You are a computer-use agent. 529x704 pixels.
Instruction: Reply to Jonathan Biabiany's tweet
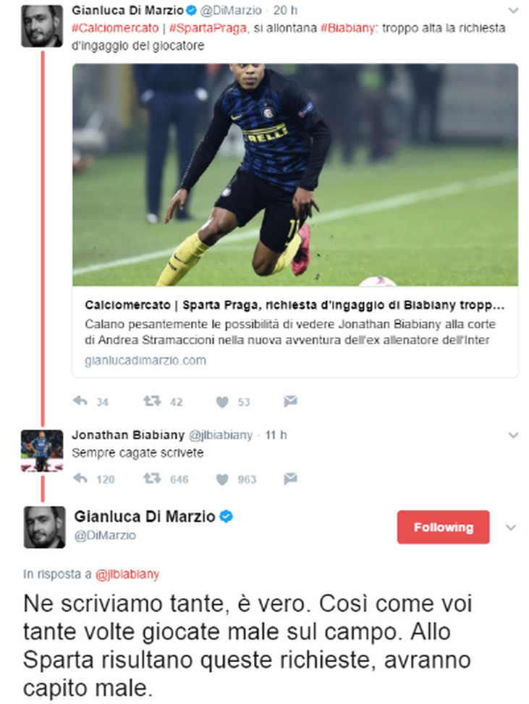pos(80,478)
